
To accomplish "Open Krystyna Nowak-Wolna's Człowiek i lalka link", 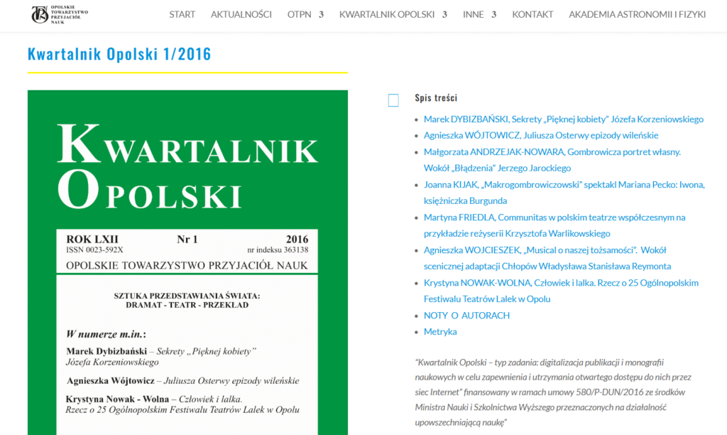I will 561,283.
